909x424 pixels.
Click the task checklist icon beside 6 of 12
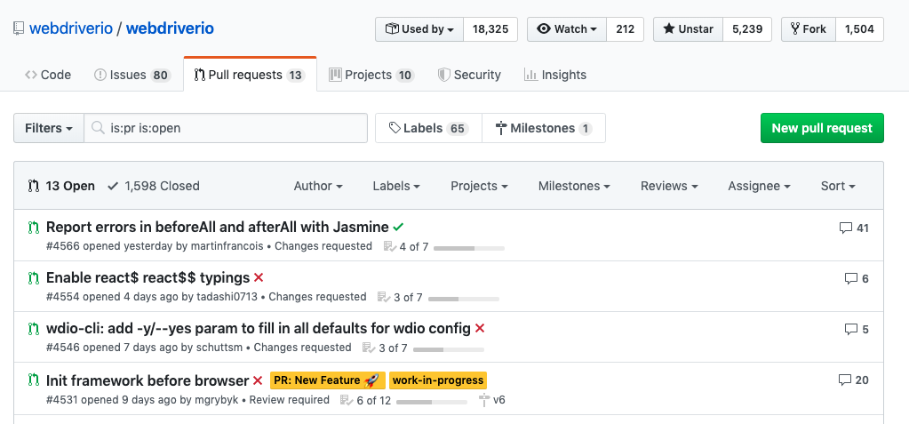point(346,400)
